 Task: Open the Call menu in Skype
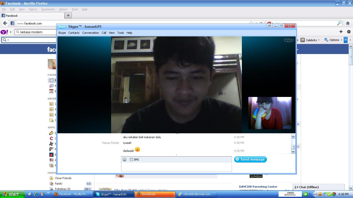(x=104, y=33)
